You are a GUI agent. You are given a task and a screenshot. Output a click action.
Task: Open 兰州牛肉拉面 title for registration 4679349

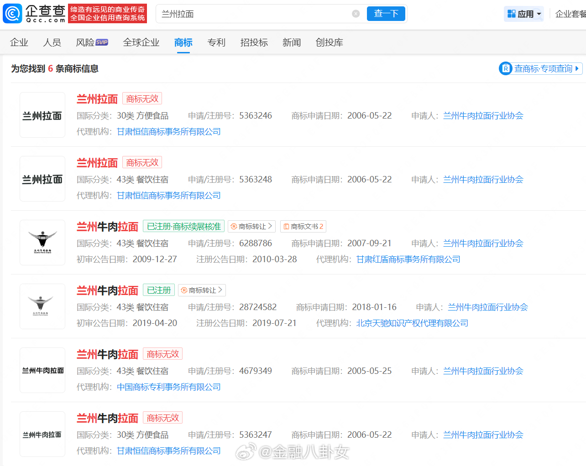pyautogui.click(x=107, y=354)
